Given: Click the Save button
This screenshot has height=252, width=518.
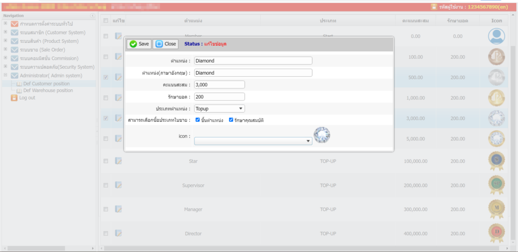Looking at the screenshot, I should [x=139, y=44].
